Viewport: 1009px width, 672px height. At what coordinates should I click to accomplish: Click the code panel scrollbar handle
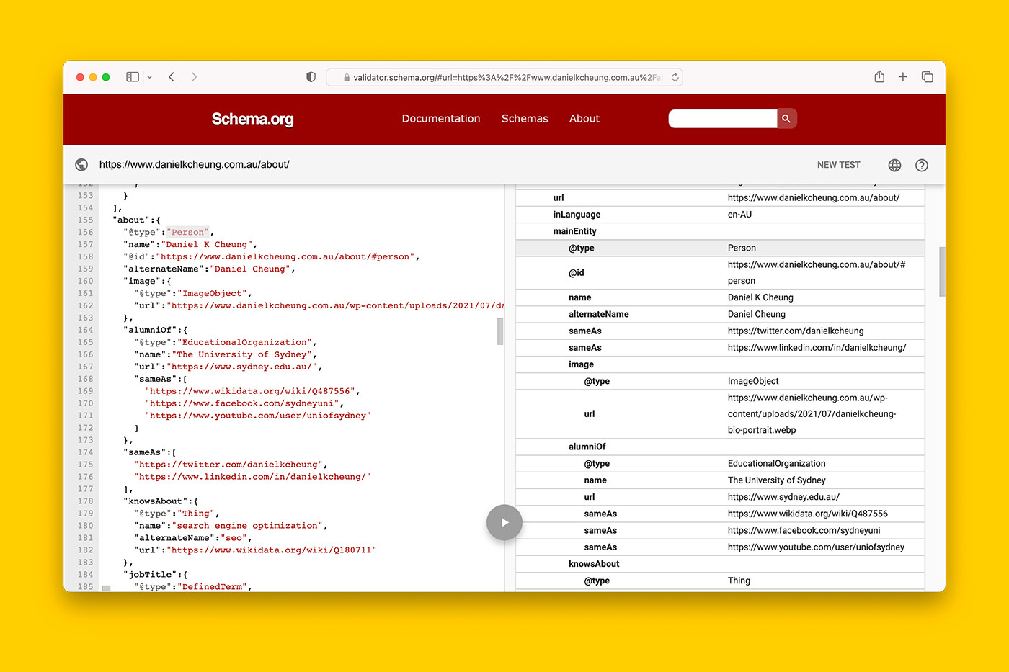500,331
